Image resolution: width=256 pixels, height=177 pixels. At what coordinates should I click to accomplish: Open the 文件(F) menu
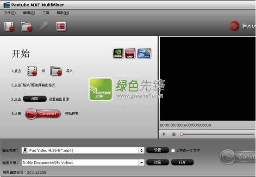(10, 13)
